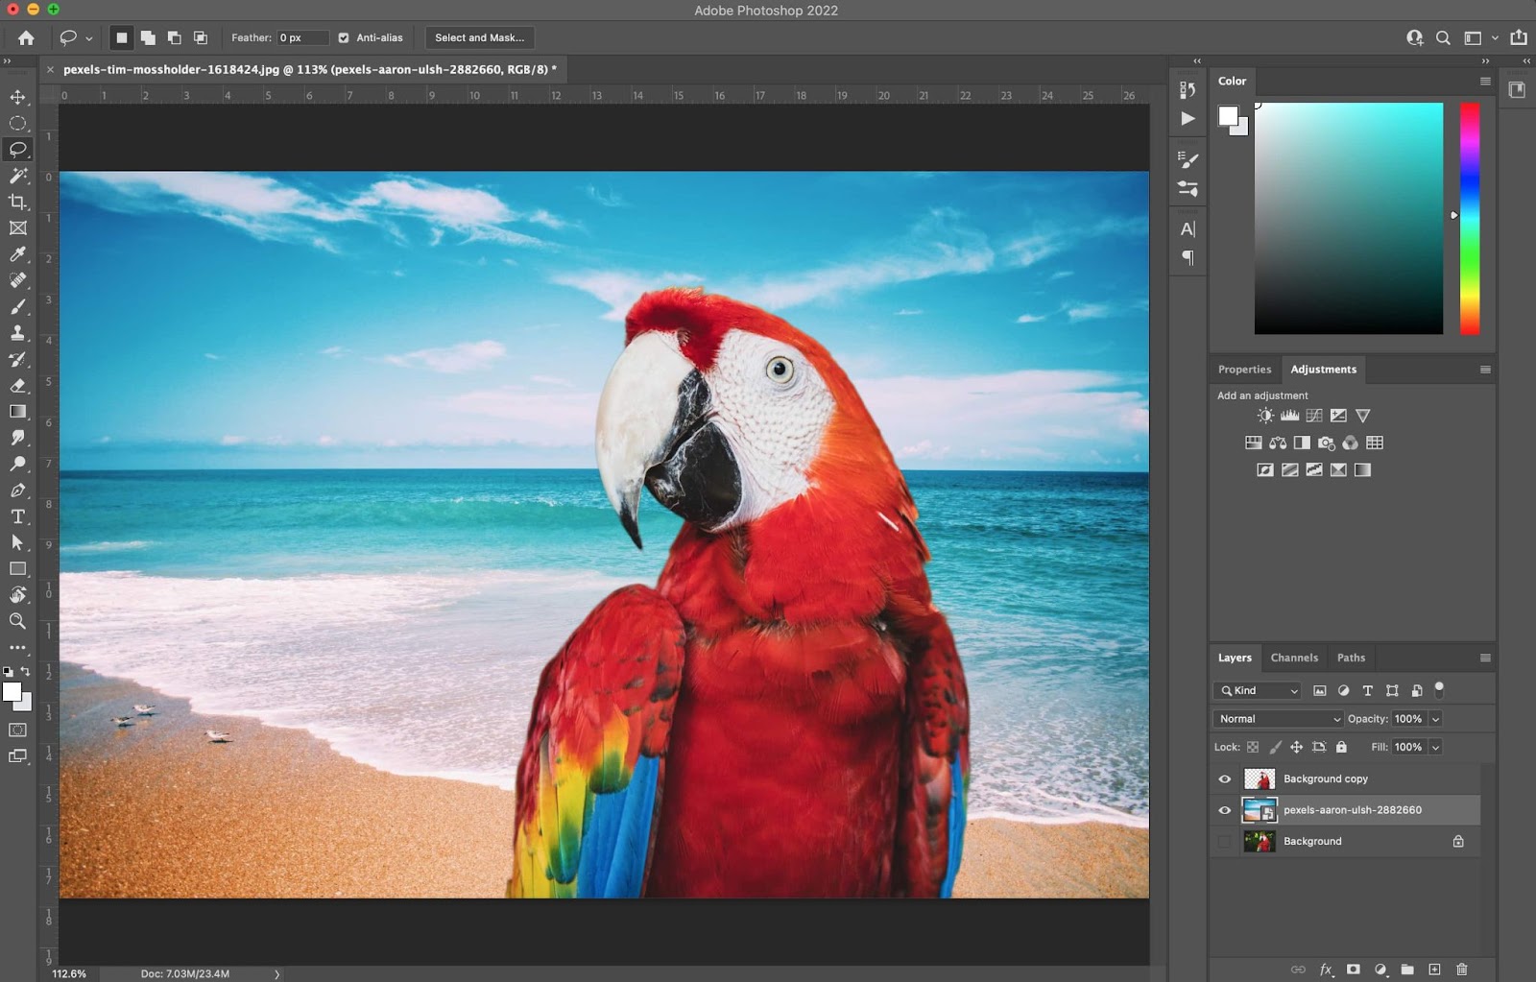Select the Move tool
This screenshot has height=982, width=1536.
pos(18,97)
